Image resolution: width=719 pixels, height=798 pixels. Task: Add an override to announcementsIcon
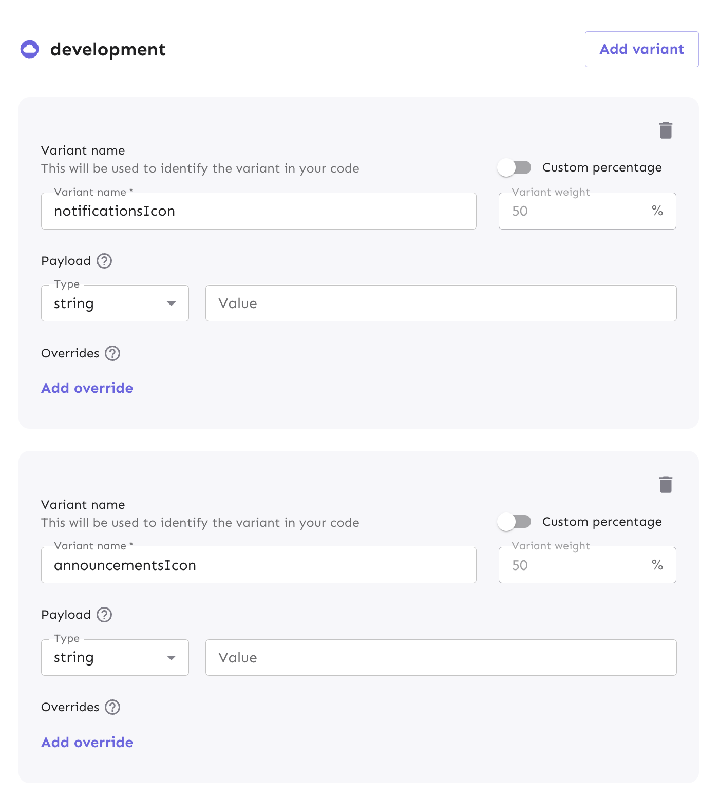click(x=86, y=742)
